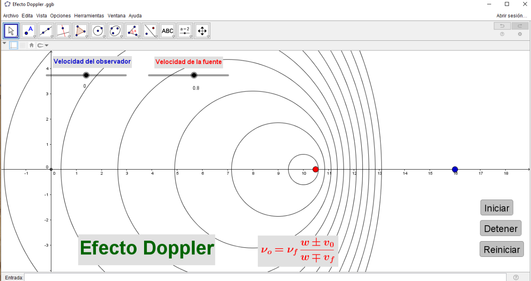
Task: Select the Point tool
Action: click(x=29, y=31)
